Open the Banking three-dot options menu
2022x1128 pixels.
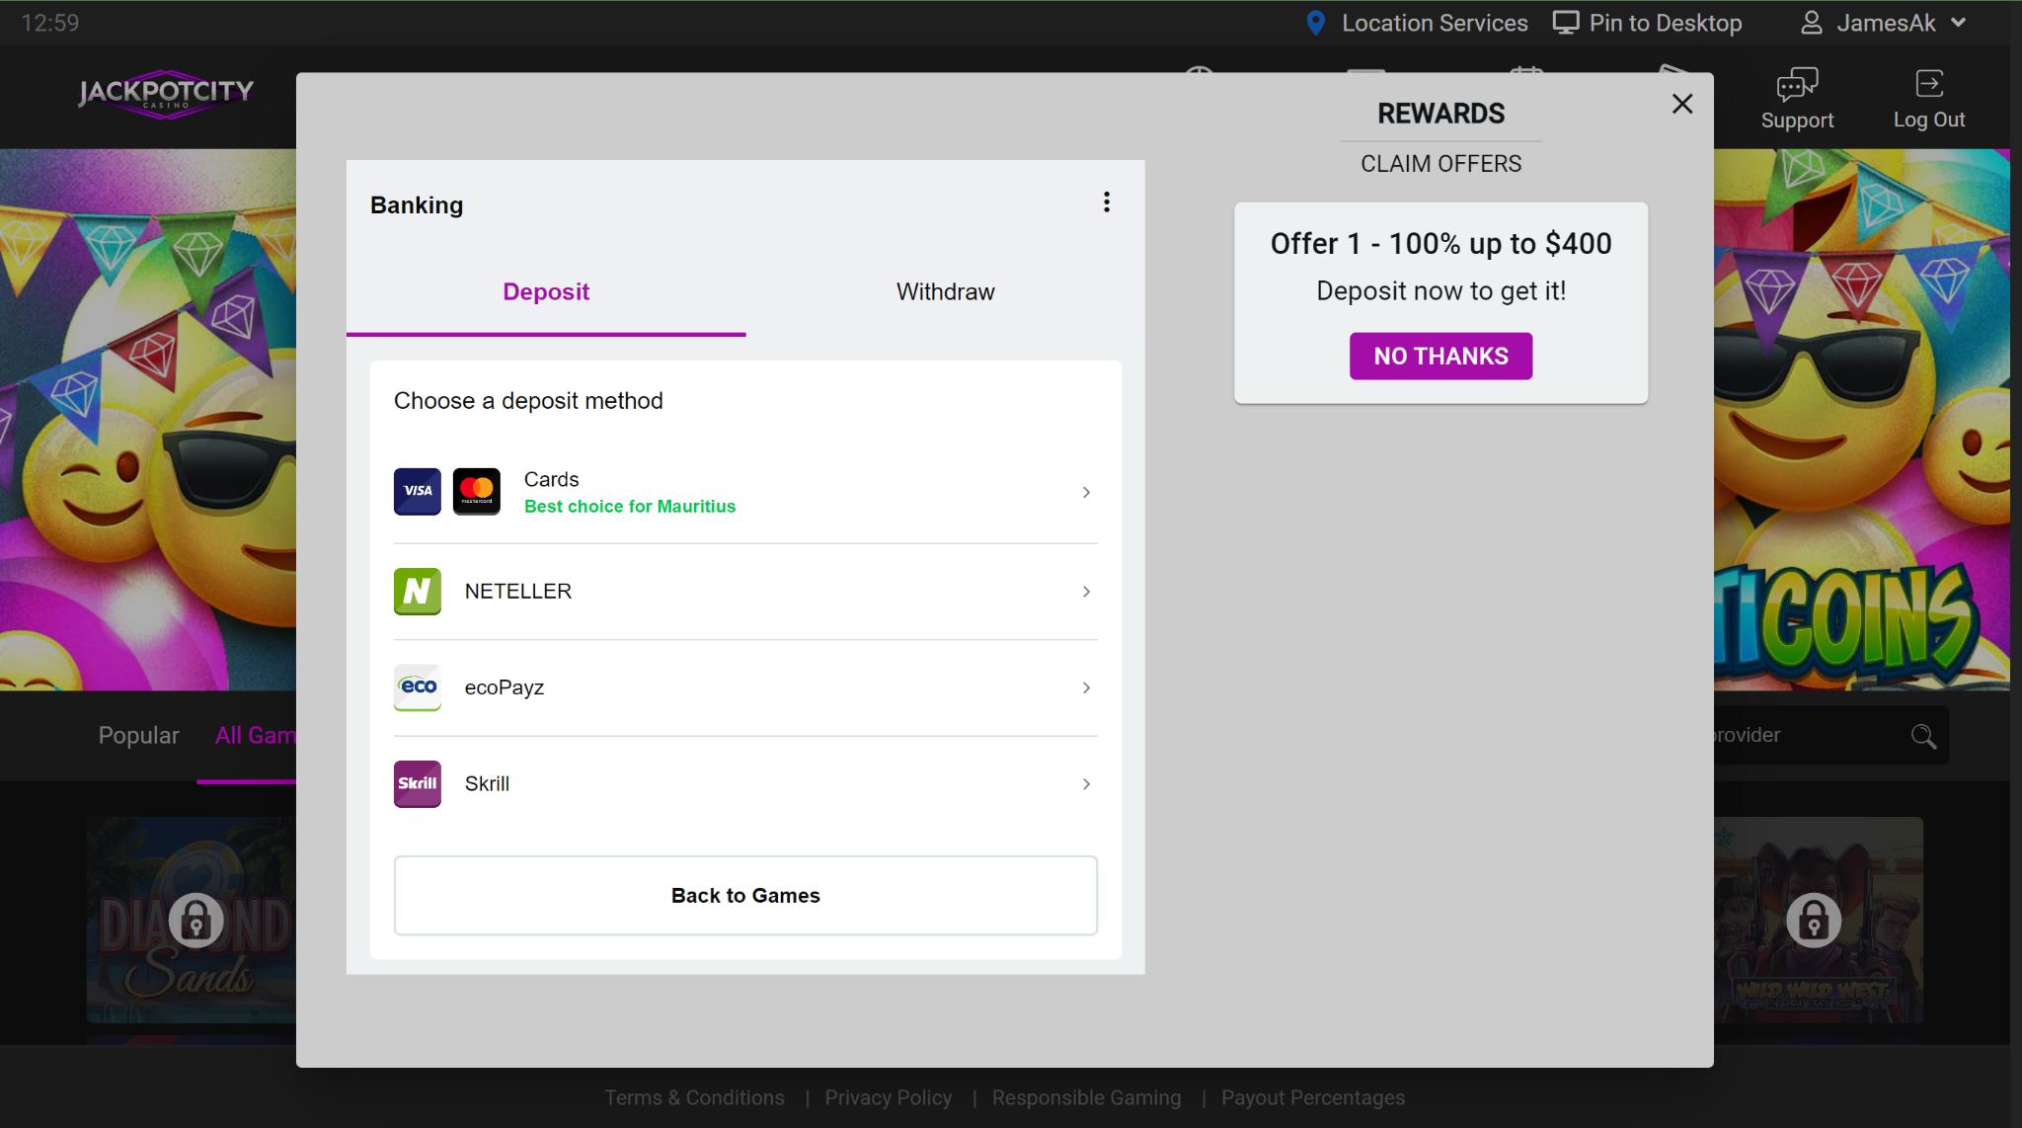pos(1106,202)
